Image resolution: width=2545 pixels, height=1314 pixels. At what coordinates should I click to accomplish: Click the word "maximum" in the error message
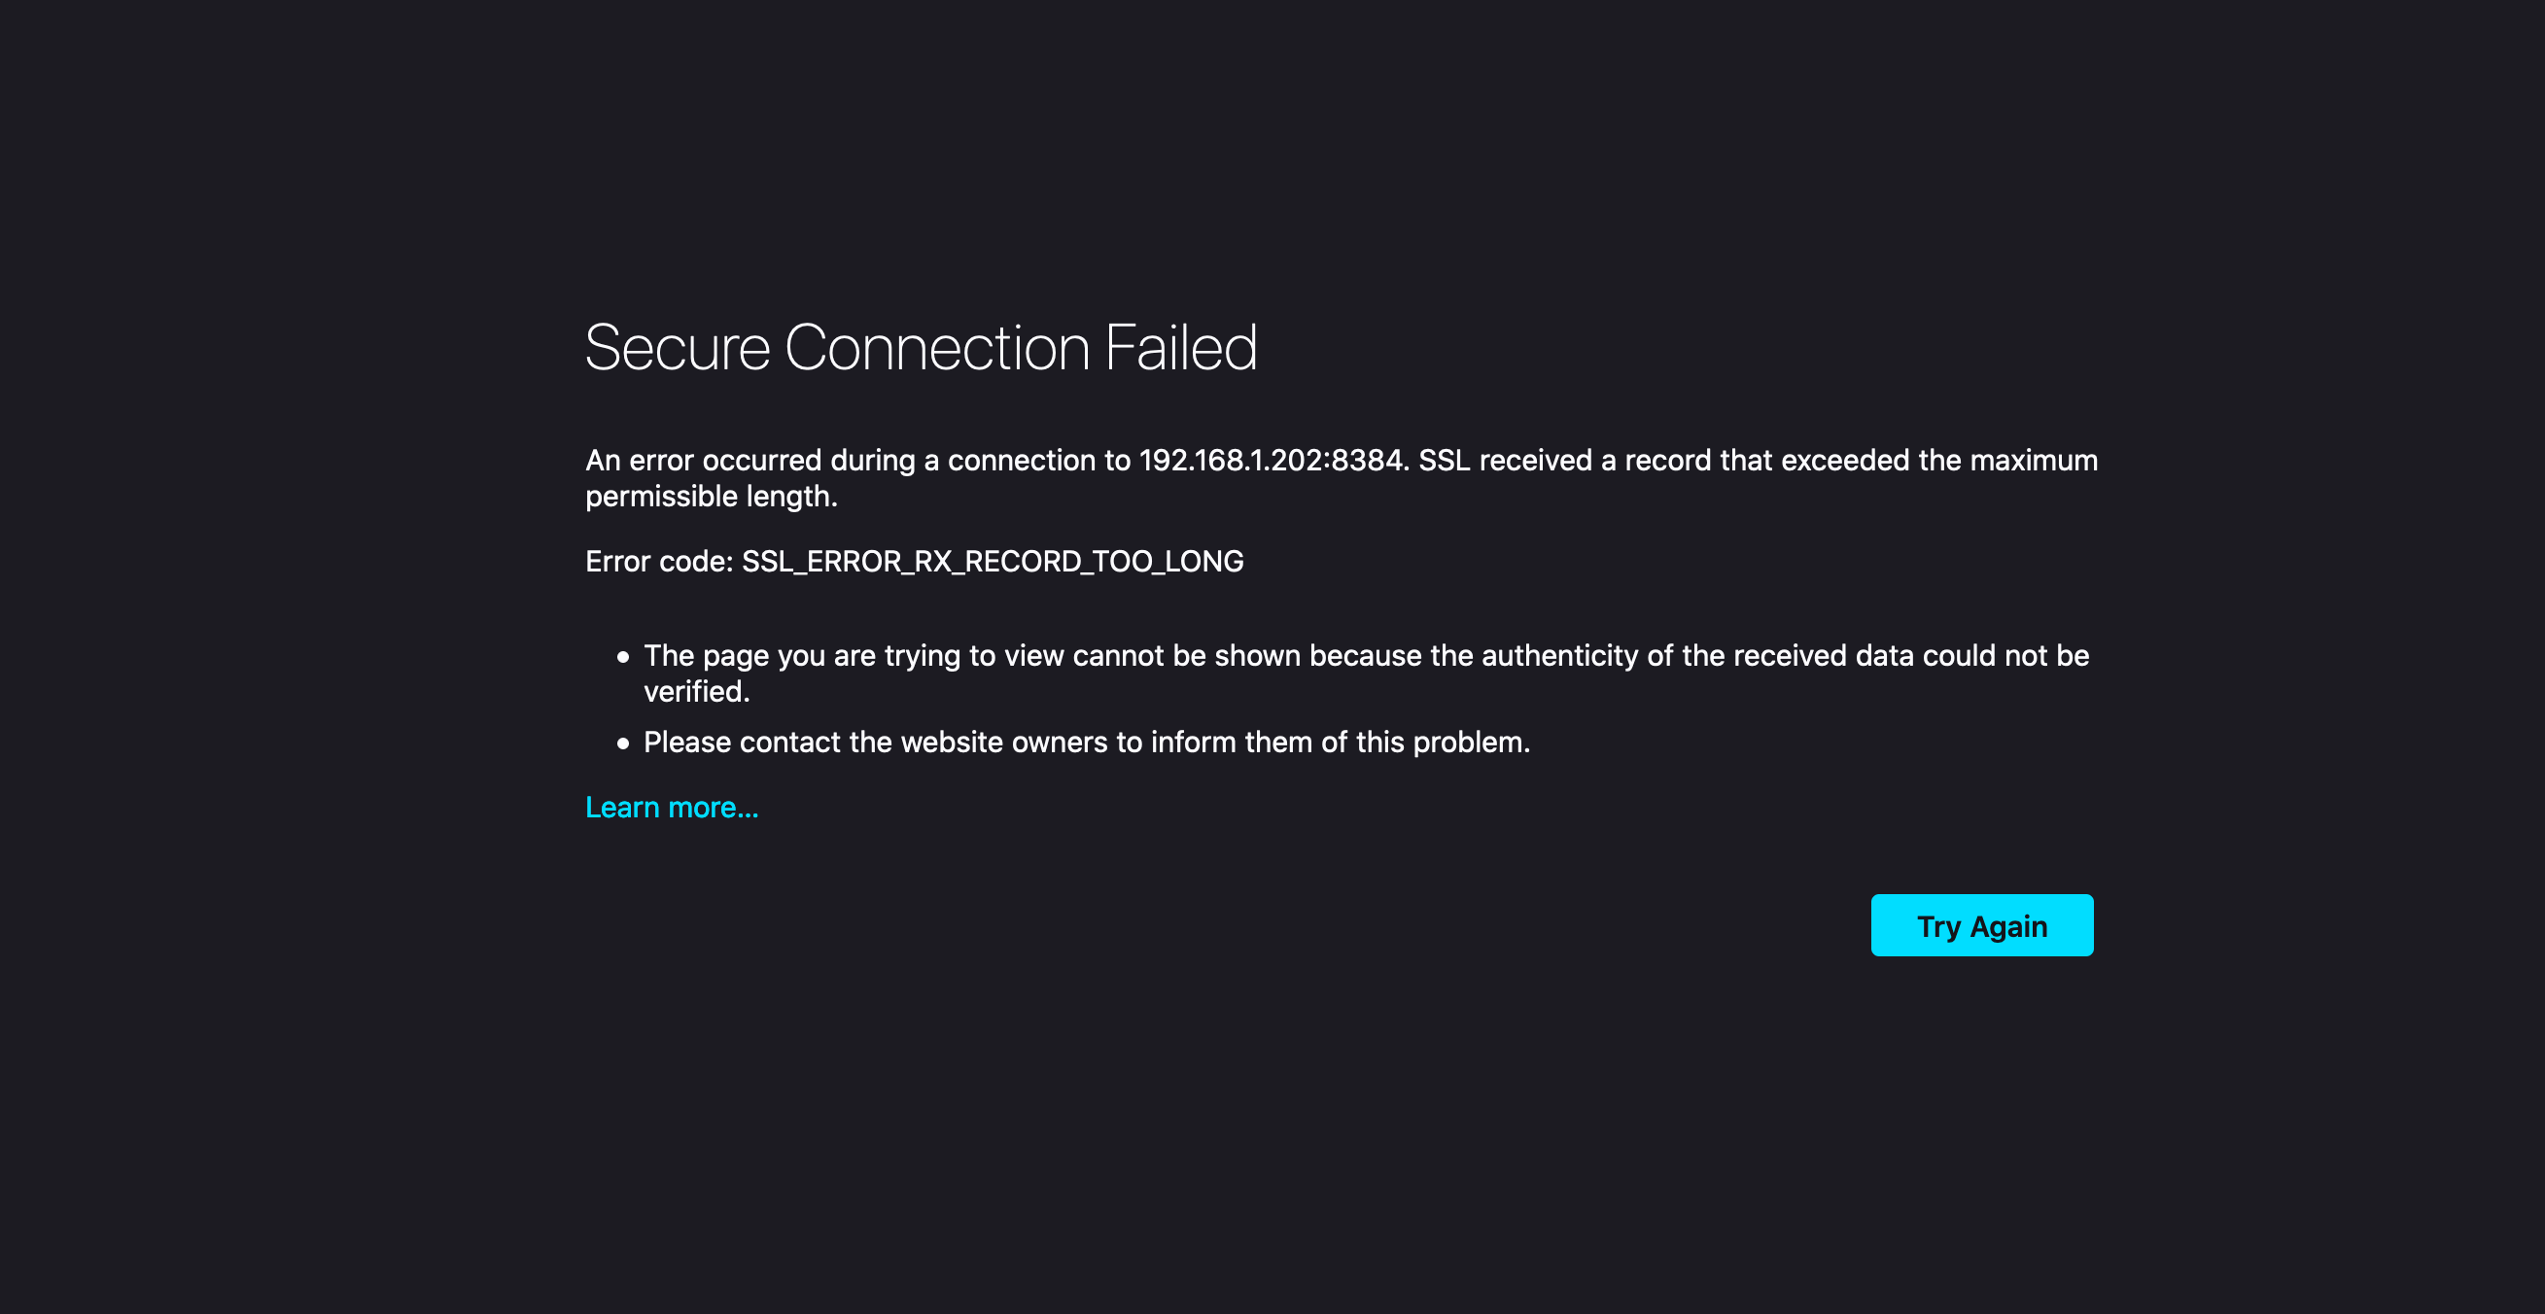pyautogui.click(x=2033, y=461)
